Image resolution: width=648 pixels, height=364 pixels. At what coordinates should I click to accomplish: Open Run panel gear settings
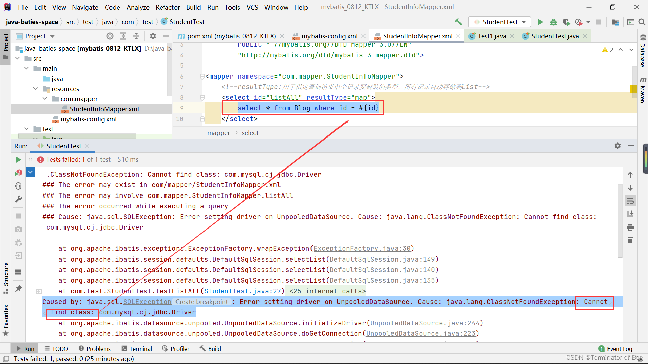tap(618, 146)
